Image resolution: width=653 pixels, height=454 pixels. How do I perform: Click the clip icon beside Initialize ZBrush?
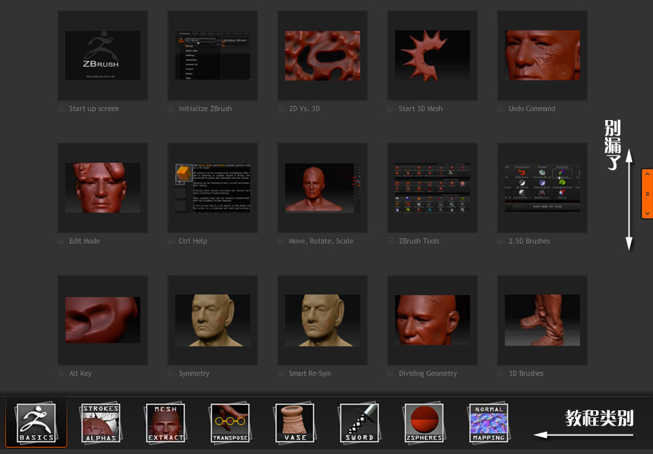point(171,108)
